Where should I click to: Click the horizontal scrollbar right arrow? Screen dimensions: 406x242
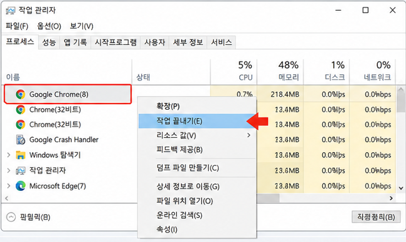click(391, 198)
